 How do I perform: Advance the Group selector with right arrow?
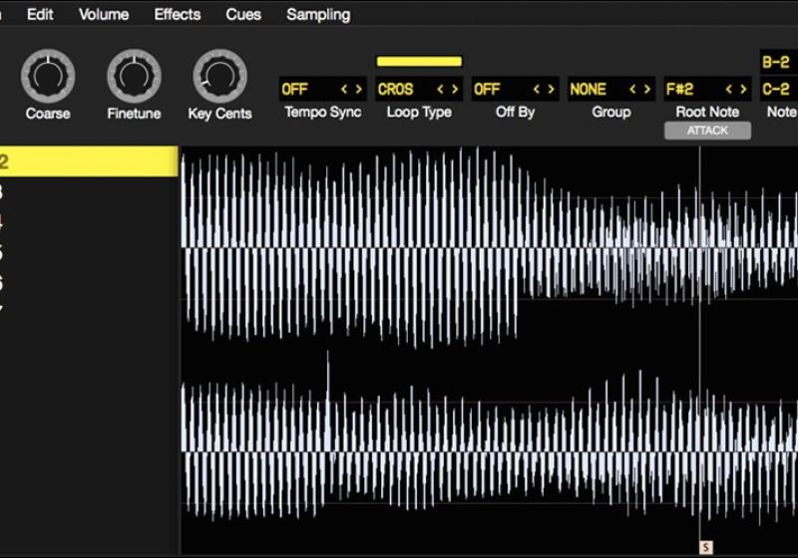(645, 90)
